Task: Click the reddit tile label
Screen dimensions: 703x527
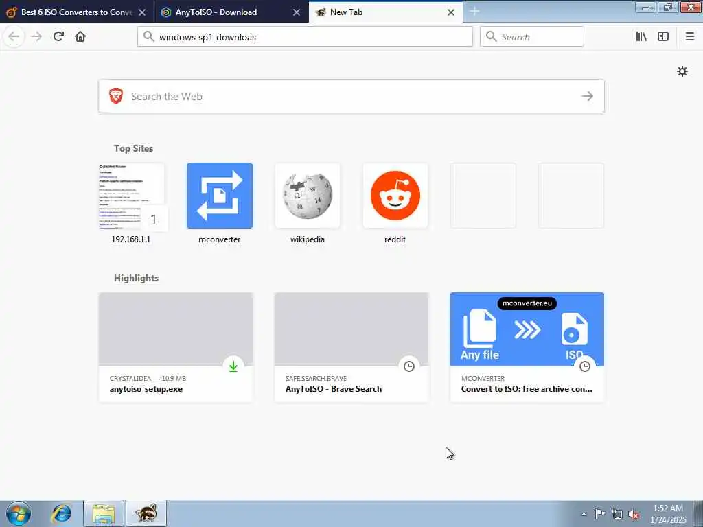Action: 395,239
